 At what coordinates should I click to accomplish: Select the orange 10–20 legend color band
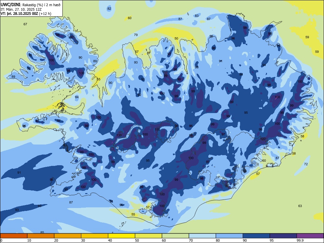41,236
